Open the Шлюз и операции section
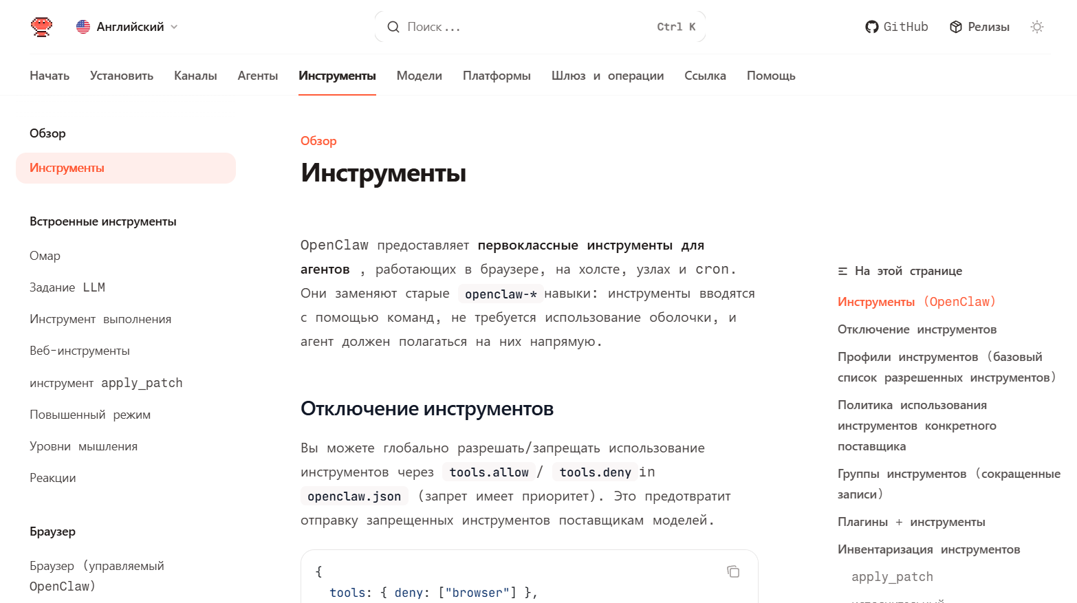The height and width of the screenshot is (603, 1077). [x=607, y=76]
